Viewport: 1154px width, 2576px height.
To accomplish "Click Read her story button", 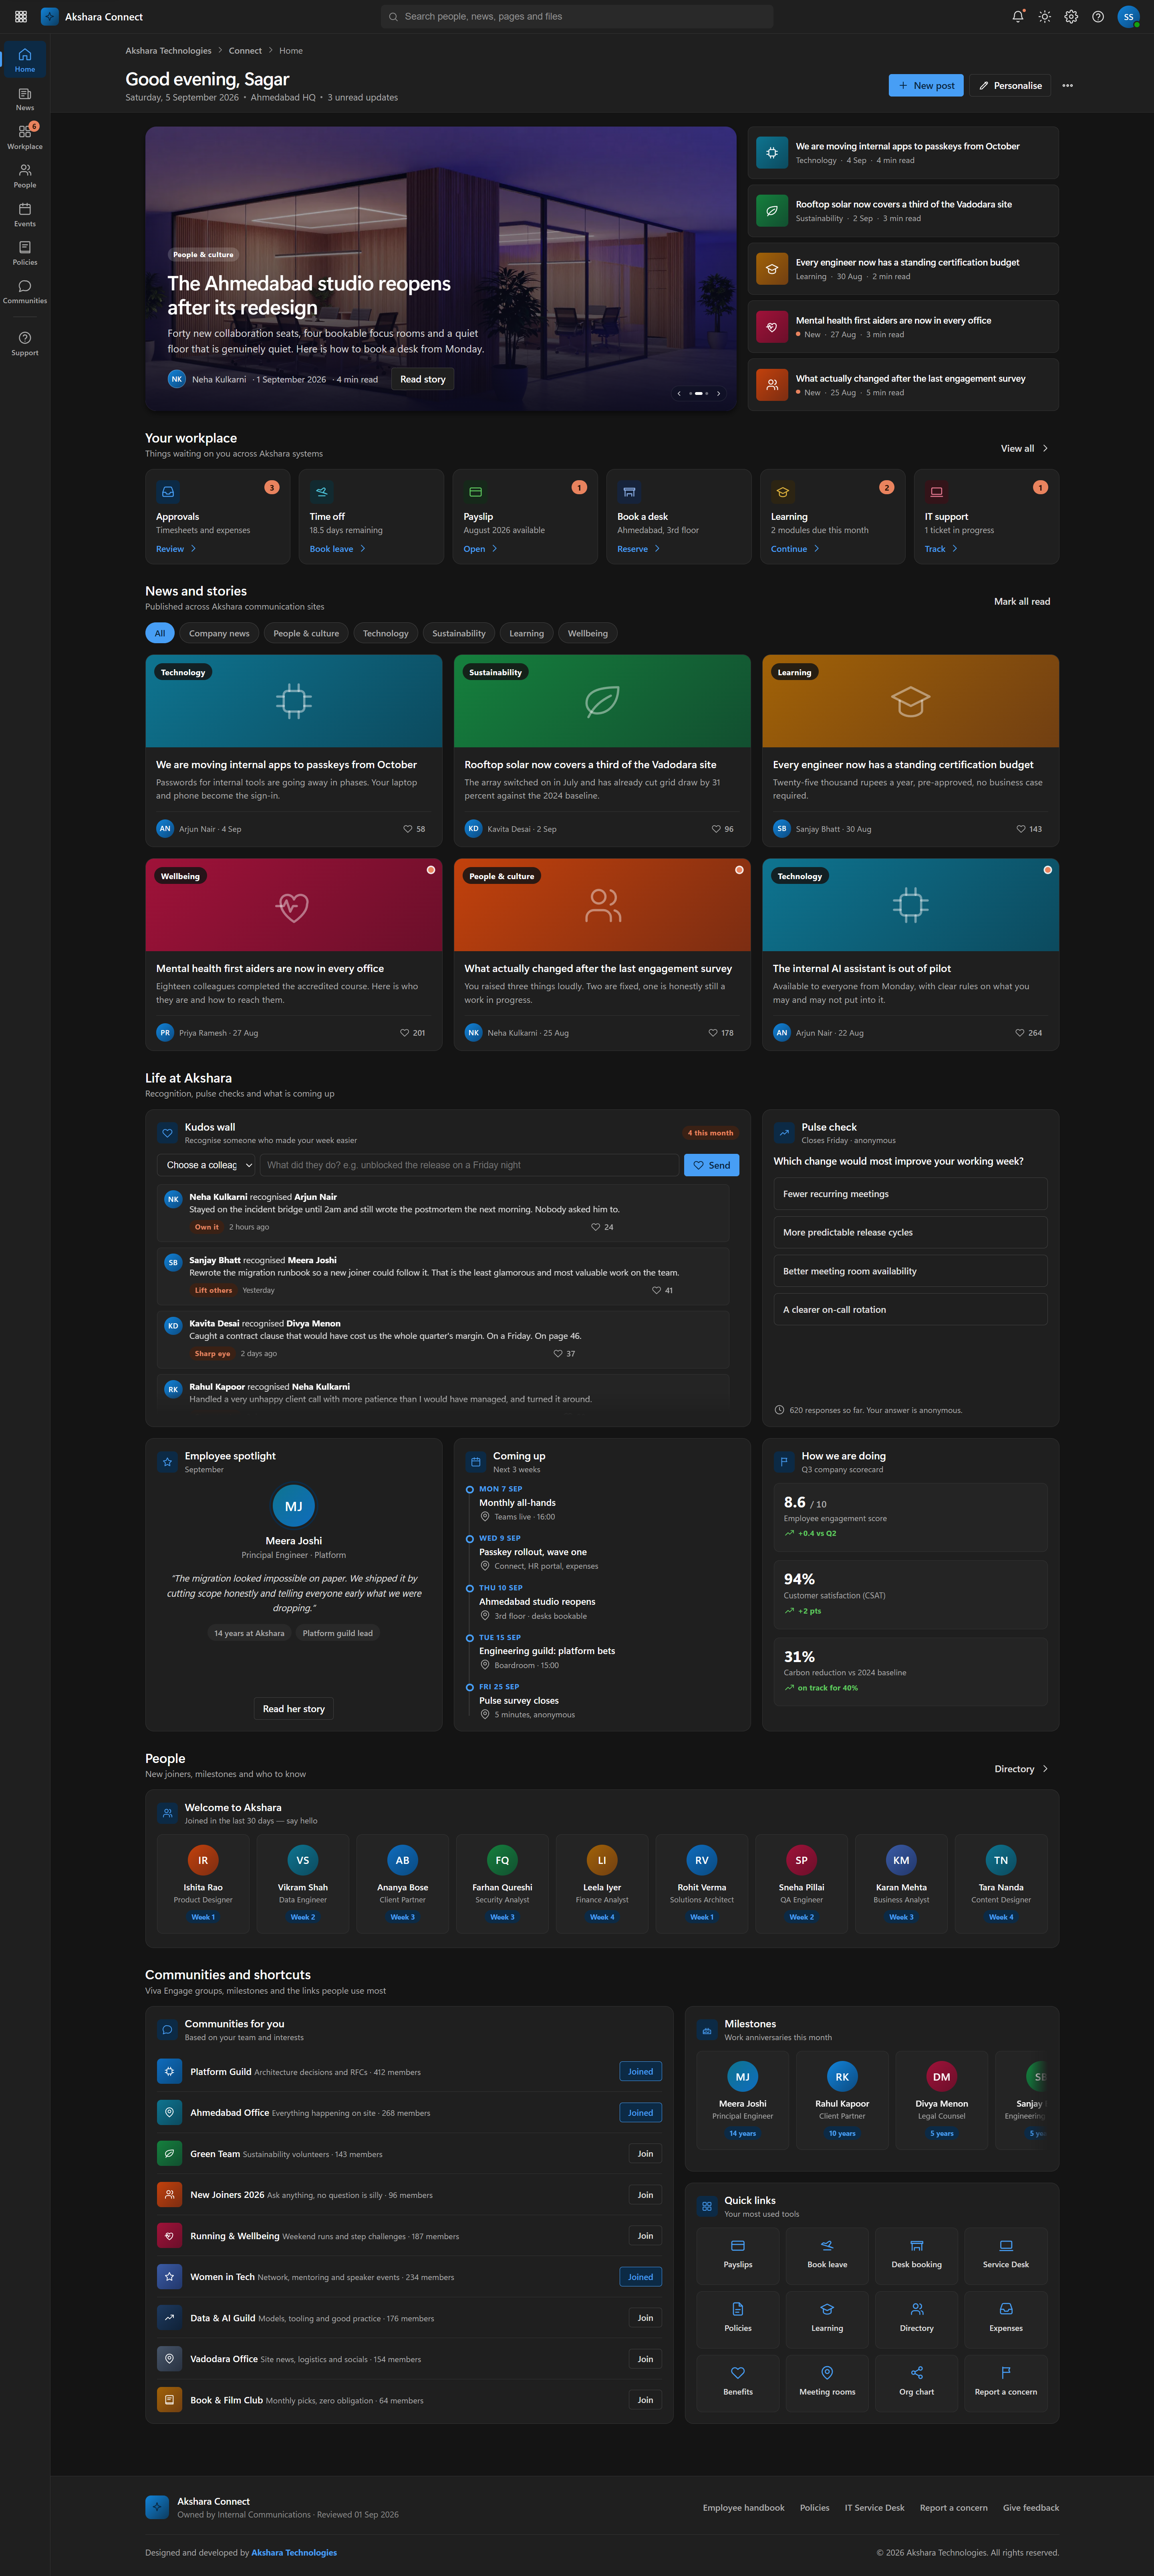I will click(x=294, y=1709).
